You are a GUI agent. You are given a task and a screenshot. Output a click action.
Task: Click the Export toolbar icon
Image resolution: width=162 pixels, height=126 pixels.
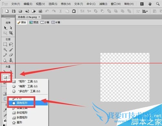pyautogui.click(x=34, y=11)
